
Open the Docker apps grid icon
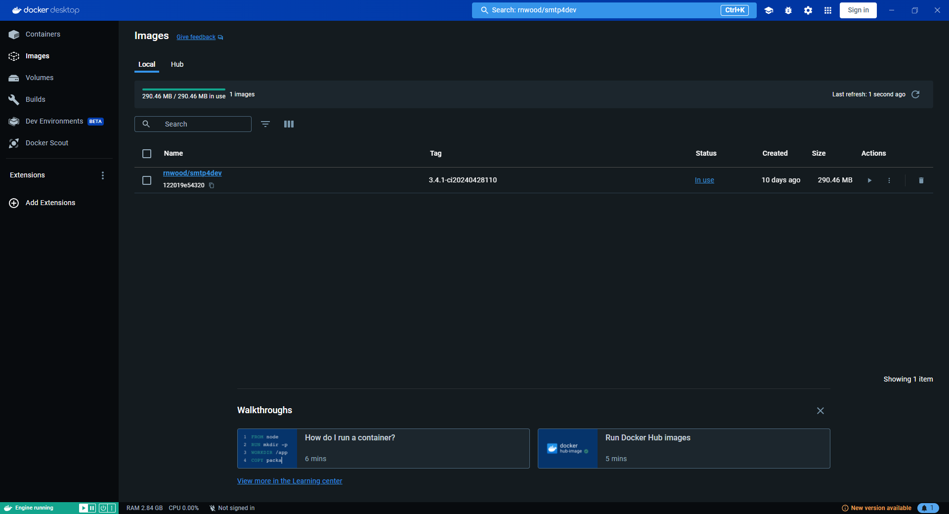click(828, 10)
